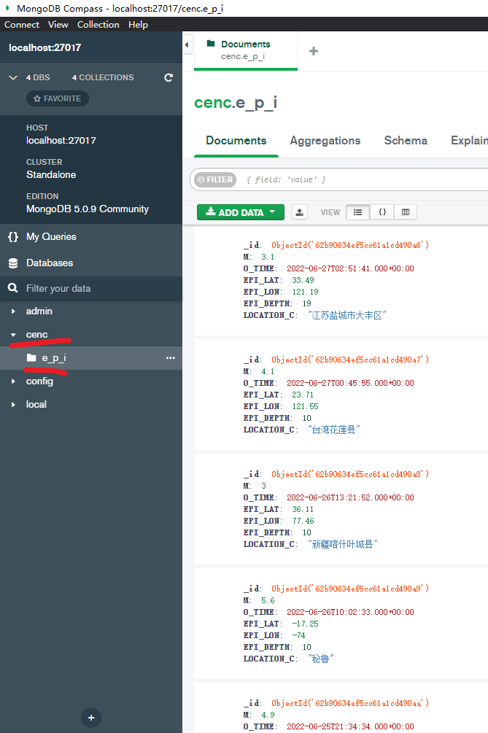Select the Documents sub-tab
The image size is (488, 733).
236,141
